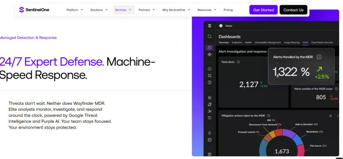Switch to the Health dashboard tab
This screenshot has height=159, width=343.
click(x=248, y=43)
